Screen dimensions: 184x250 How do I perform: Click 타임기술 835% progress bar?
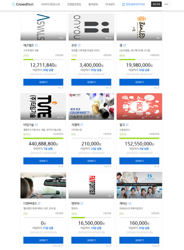tap(43, 138)
